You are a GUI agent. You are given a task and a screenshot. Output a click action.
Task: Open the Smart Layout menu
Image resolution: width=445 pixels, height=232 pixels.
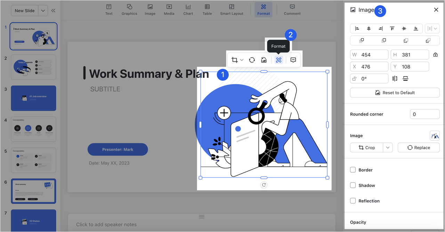pyautogui.click(x=232, y=10)
